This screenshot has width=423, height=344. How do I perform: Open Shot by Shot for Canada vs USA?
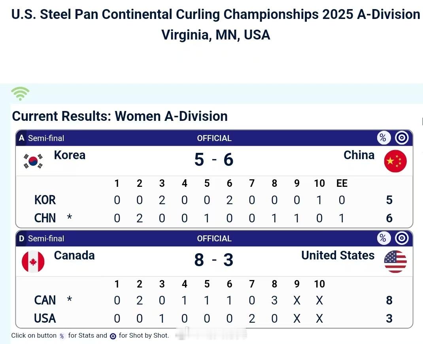point(402,238)
